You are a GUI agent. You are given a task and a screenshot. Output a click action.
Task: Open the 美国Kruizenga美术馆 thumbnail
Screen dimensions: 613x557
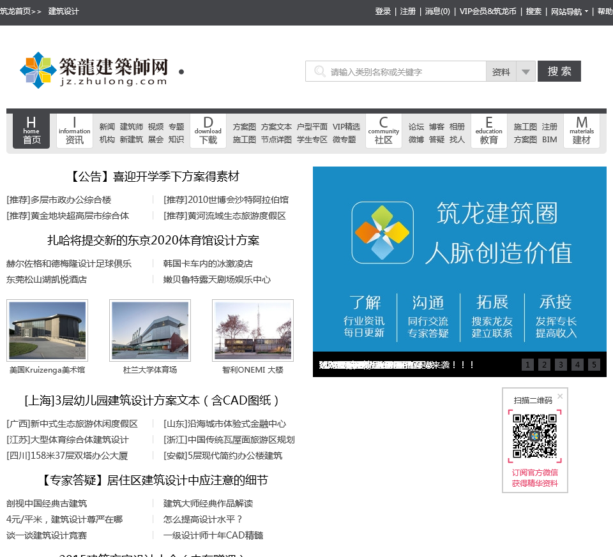(x=47, y=330)
